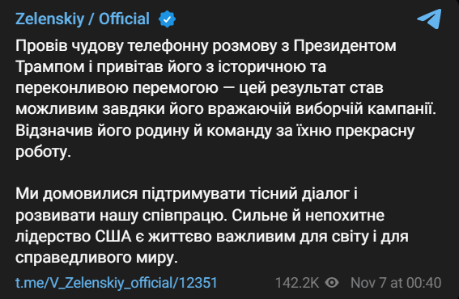Click the phrase справедливого миру
This screenshot has width=459, height=299.
click(96, 258)
